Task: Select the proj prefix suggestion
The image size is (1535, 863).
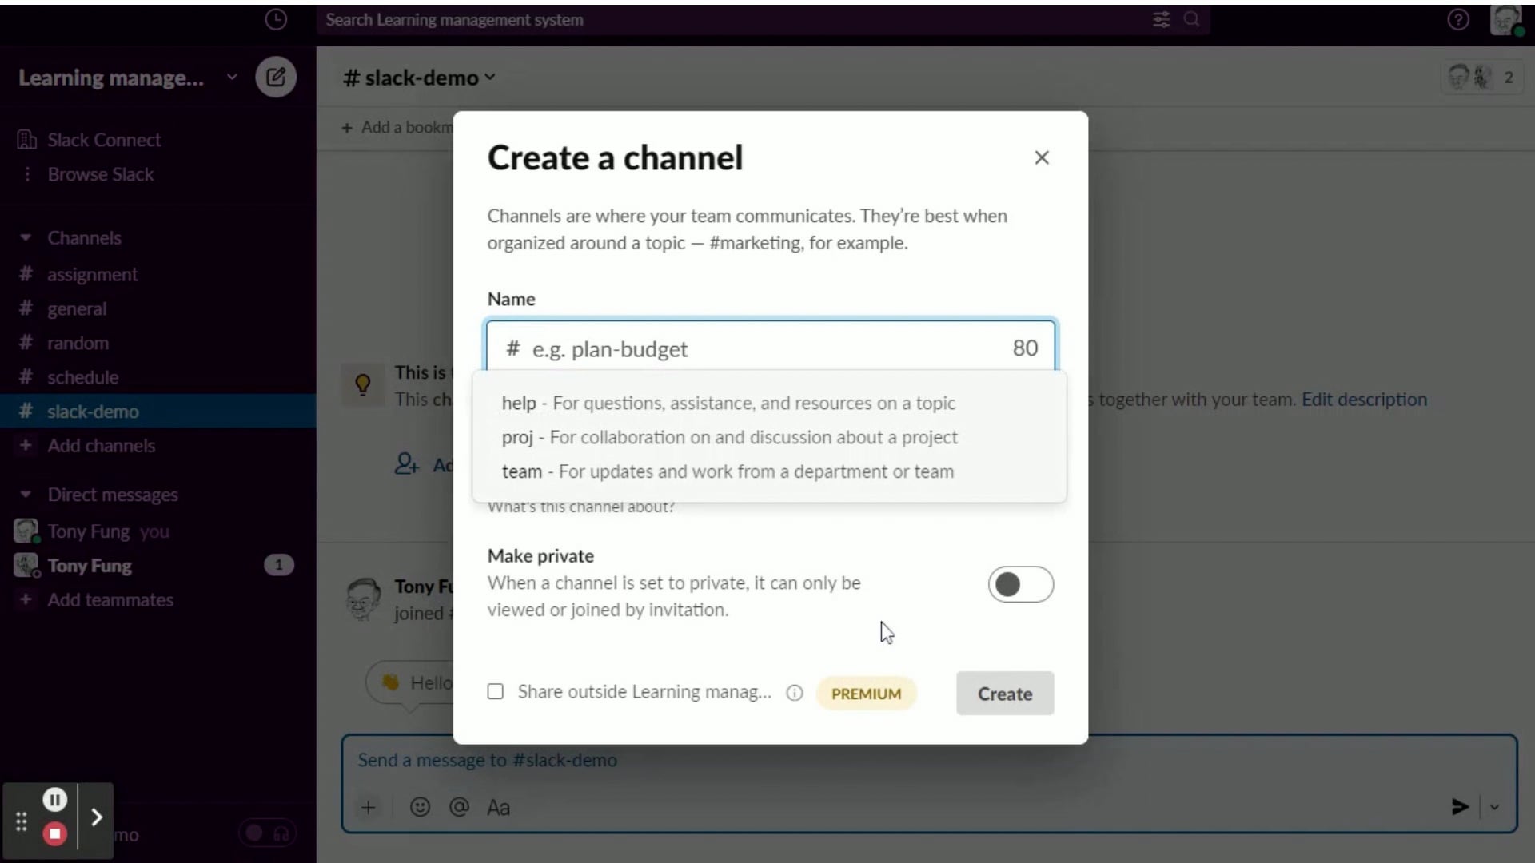Action: tap(769, 437)
